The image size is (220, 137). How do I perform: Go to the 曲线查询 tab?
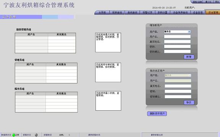coord(132,13)
